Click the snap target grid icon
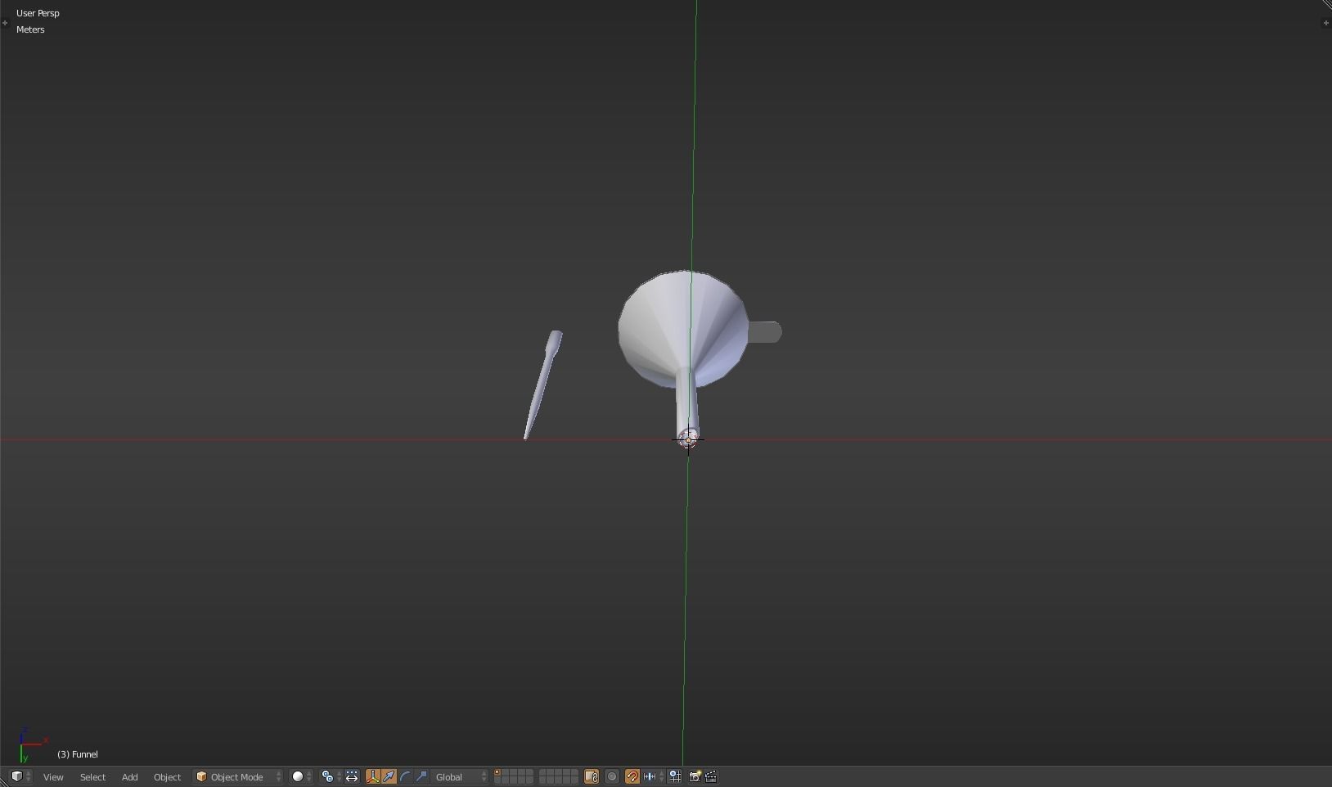 [x=675, y=776]
